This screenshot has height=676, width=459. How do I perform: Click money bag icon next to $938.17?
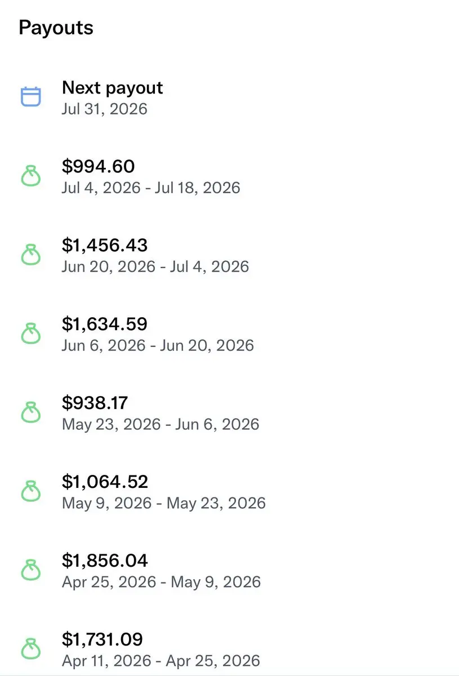click(31, 412)
